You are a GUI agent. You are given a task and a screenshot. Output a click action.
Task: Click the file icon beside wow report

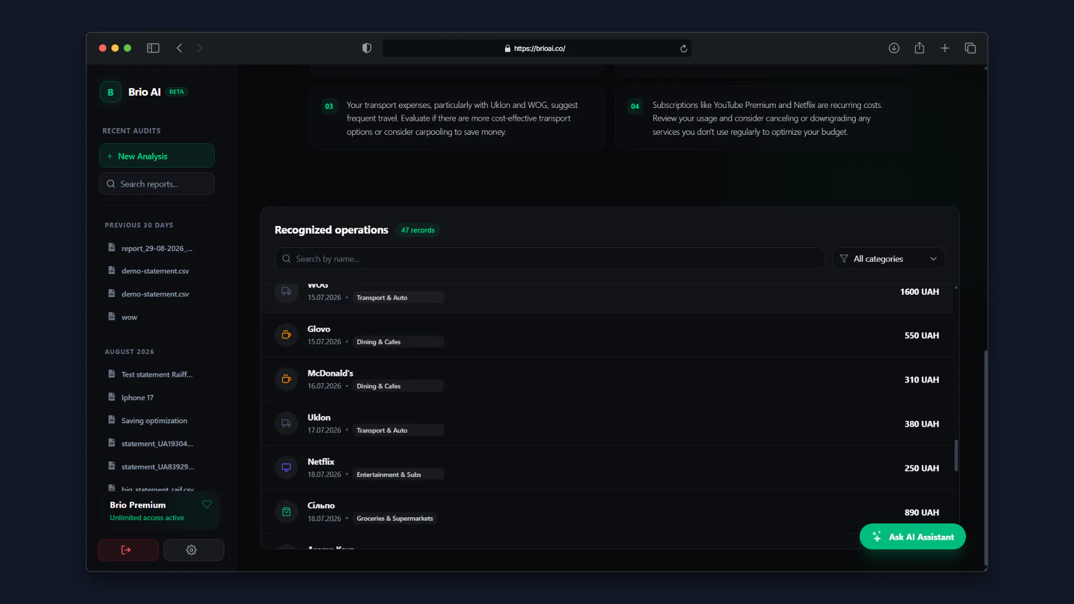(x=111, y=317)
